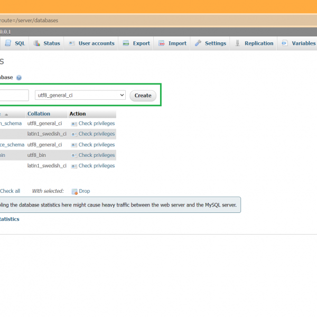Screen dimensions: 317x317
Task: Sort by the Collation column header
Action: (x=39, y=114)
